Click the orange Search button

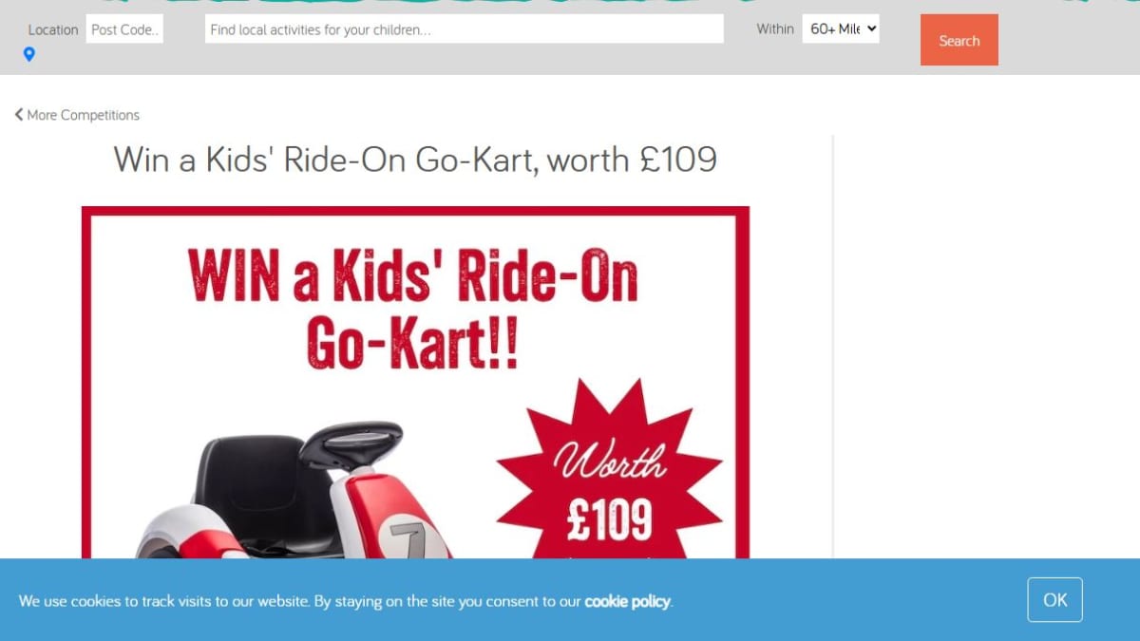pyautogui.click(x=959, y=40)
